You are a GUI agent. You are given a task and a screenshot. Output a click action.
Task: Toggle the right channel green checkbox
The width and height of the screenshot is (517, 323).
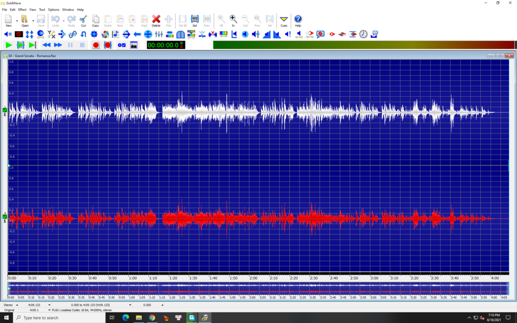click(x=5, y=216)
